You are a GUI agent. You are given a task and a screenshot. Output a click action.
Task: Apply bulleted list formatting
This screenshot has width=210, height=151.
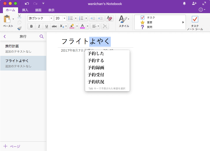click(x=71, y=18)
